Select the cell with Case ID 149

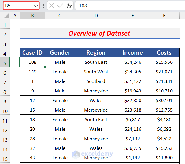[32, 72]
